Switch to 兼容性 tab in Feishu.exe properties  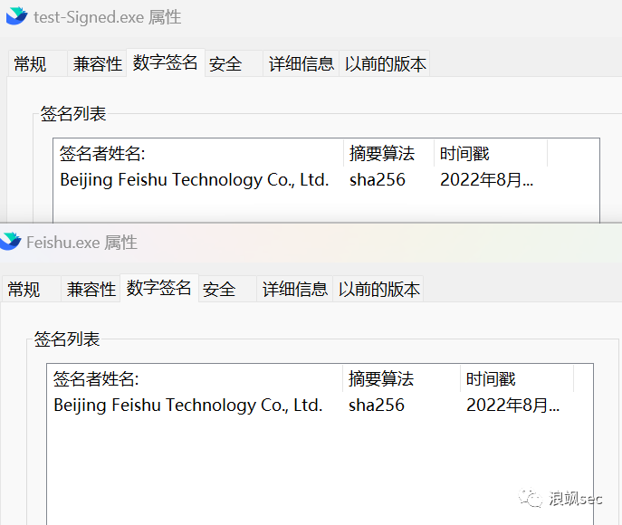pyautogui.click(x=91, y=290)
